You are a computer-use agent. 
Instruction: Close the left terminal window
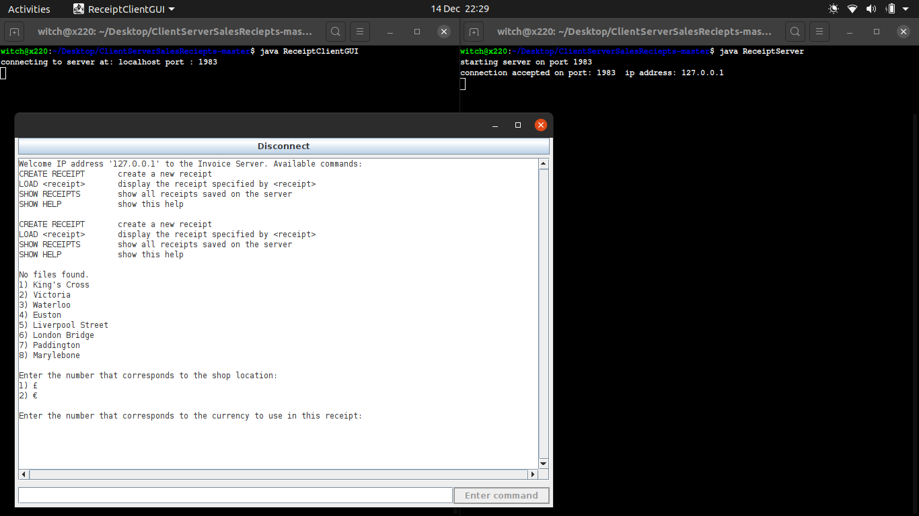444,32
